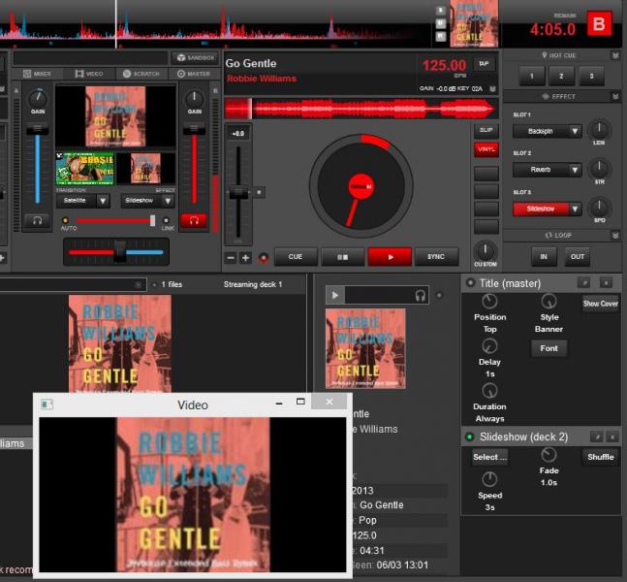
Task: Open the Backspin effect dropdown in Slot 1
Action: pos(547,131)
